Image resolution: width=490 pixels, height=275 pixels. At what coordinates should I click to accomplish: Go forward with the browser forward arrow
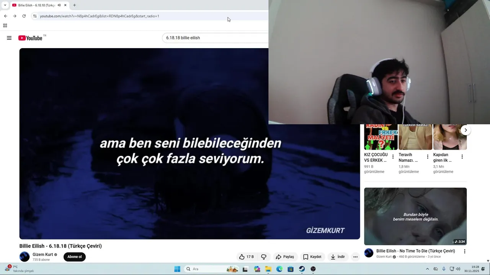point(15,16)
